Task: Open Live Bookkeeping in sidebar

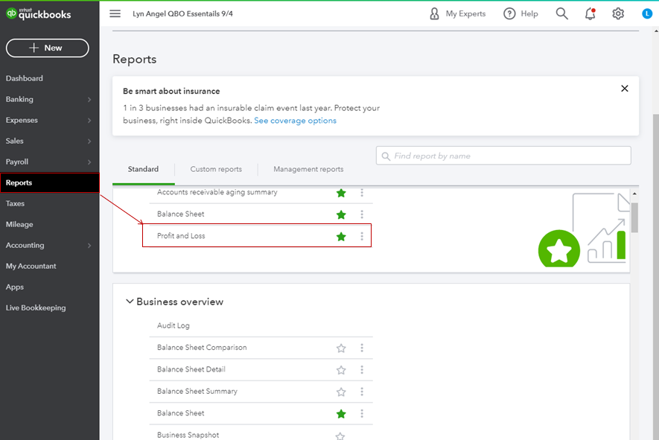Action: [36, 307]
